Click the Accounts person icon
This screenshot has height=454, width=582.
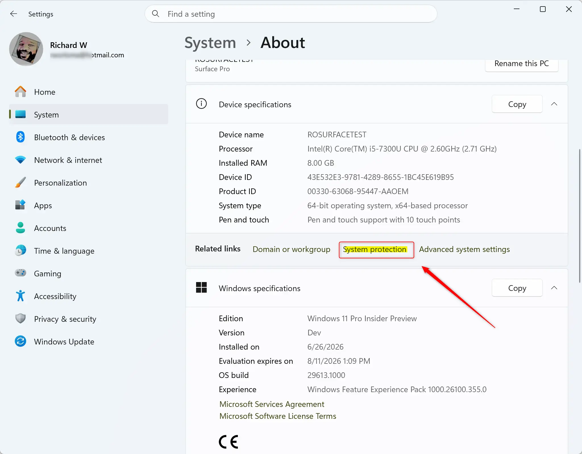point(20,228)
